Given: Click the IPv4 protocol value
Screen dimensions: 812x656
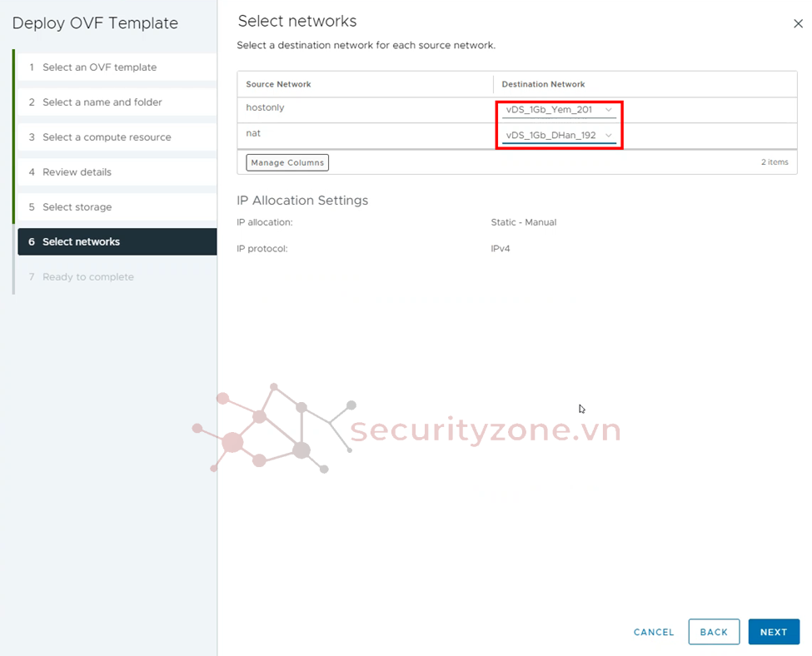Looking at the screenshot, I should 500,249.
